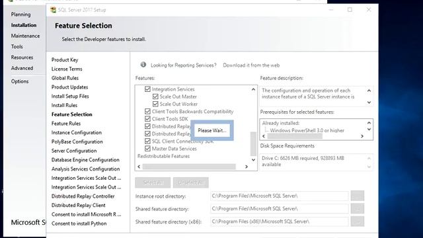Click the Instance root directory path field
The width and height of the screenshot is (423, 238).
(x=280, y=196)
